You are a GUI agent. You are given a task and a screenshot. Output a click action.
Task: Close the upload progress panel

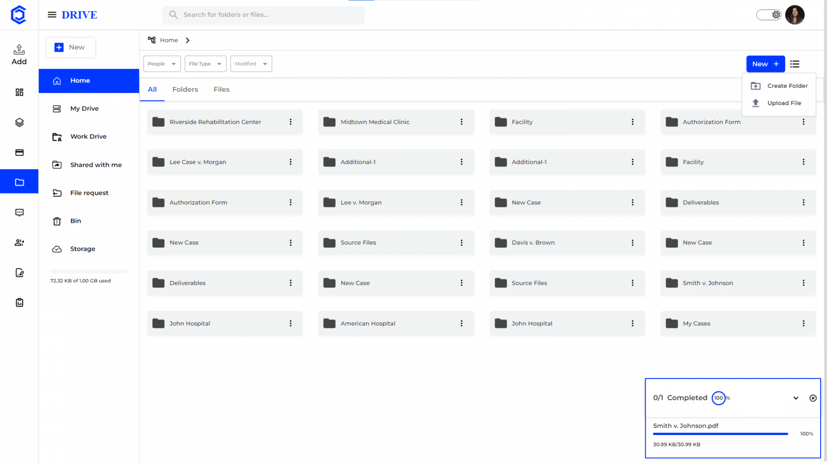click(813, 398)
